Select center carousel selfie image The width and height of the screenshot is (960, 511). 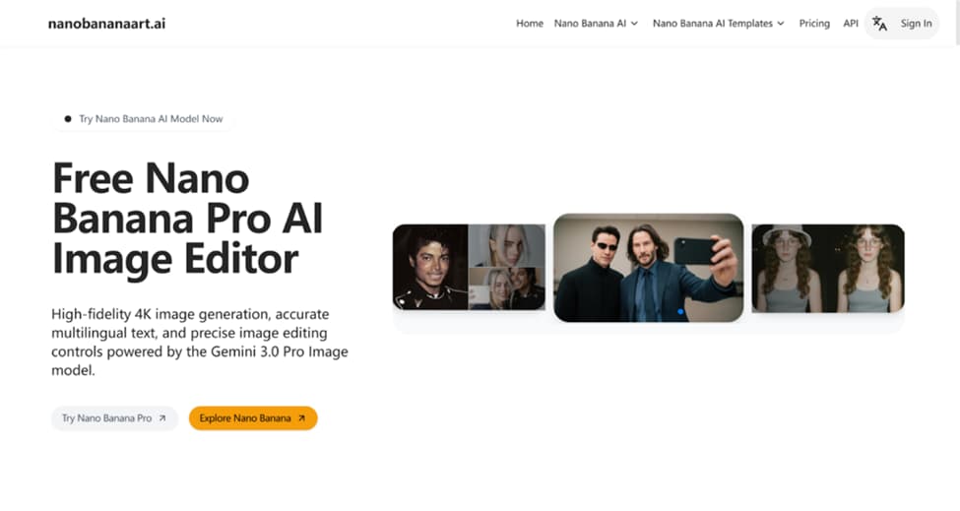[648, 268]
